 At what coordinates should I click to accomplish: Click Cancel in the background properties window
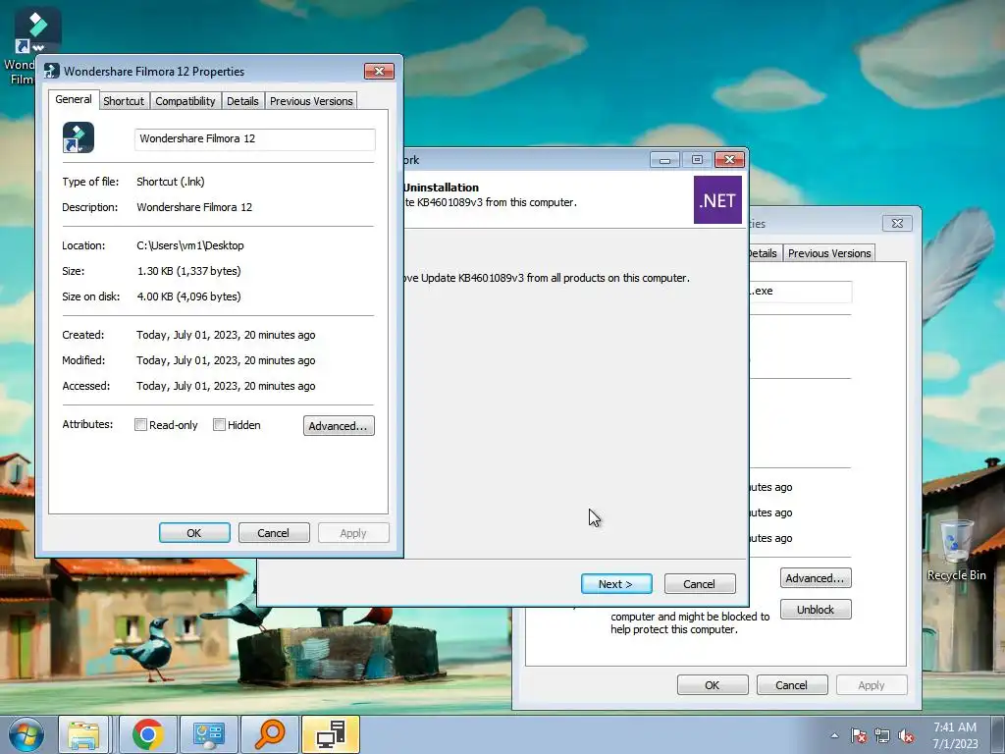(792, 685)
